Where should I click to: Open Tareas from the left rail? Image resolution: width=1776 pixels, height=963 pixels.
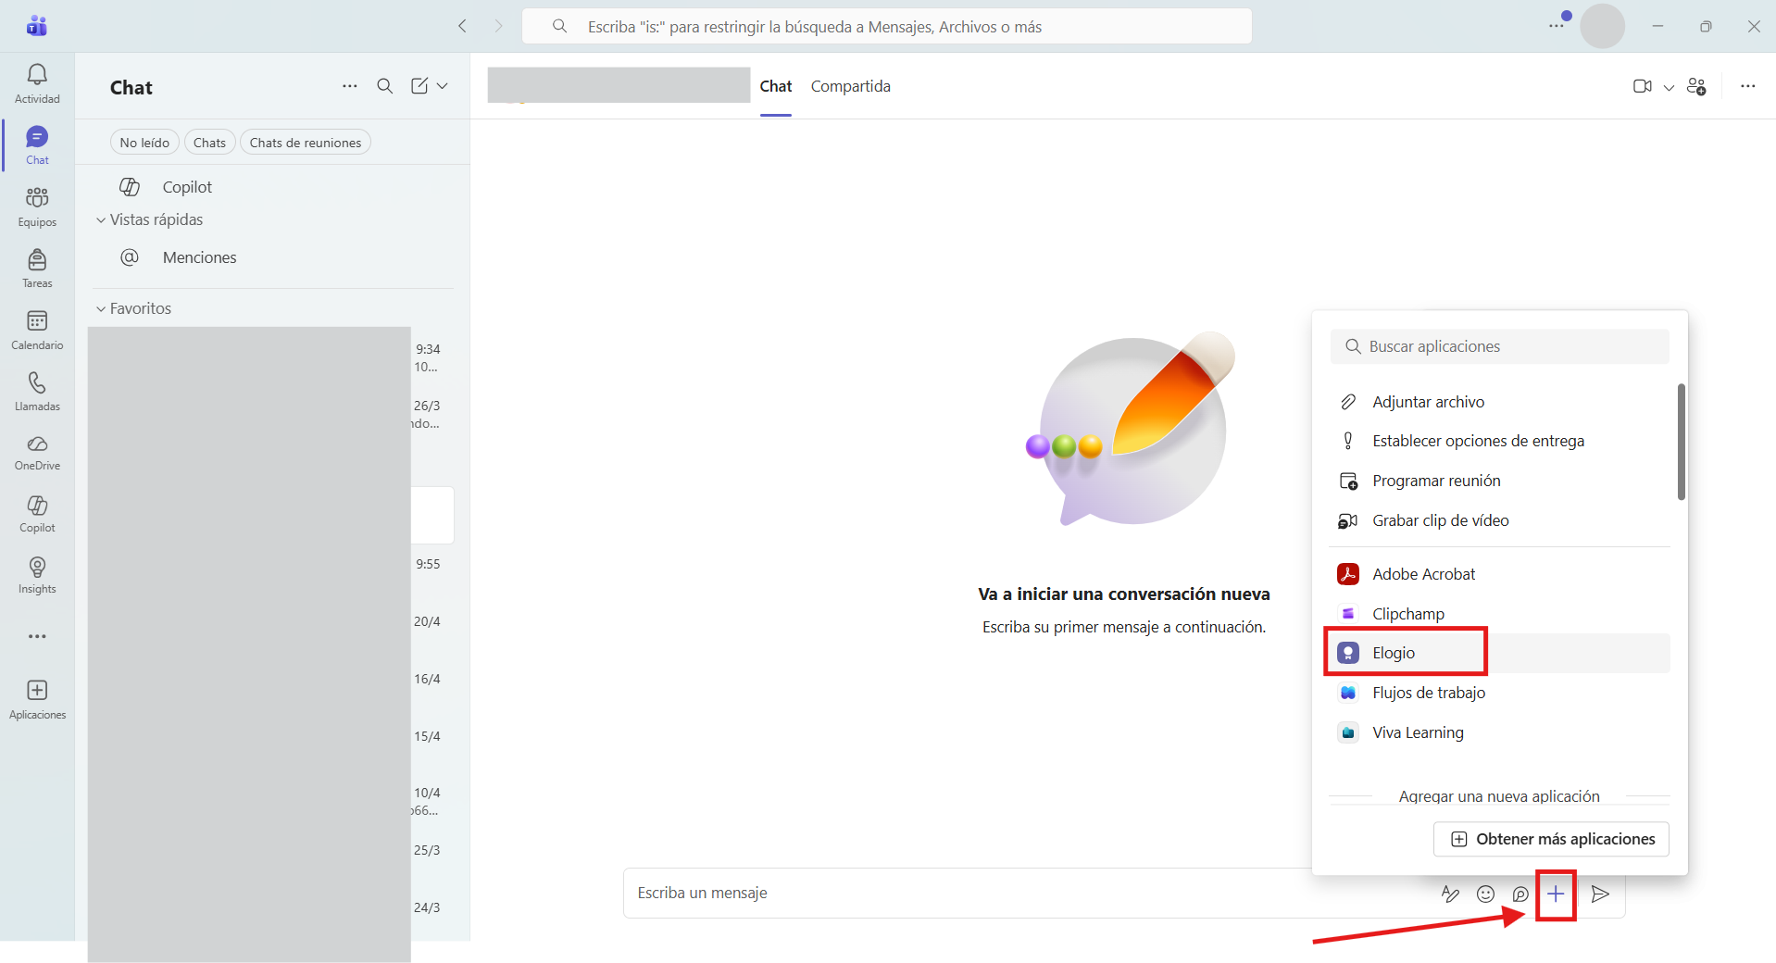pos(37,269)
